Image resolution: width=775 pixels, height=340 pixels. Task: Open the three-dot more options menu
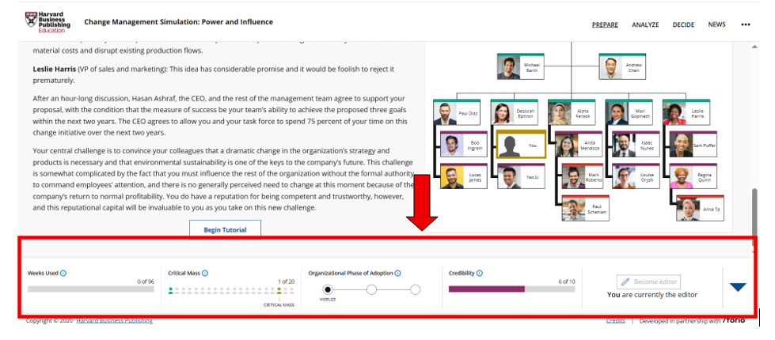(x=745, y=25)
